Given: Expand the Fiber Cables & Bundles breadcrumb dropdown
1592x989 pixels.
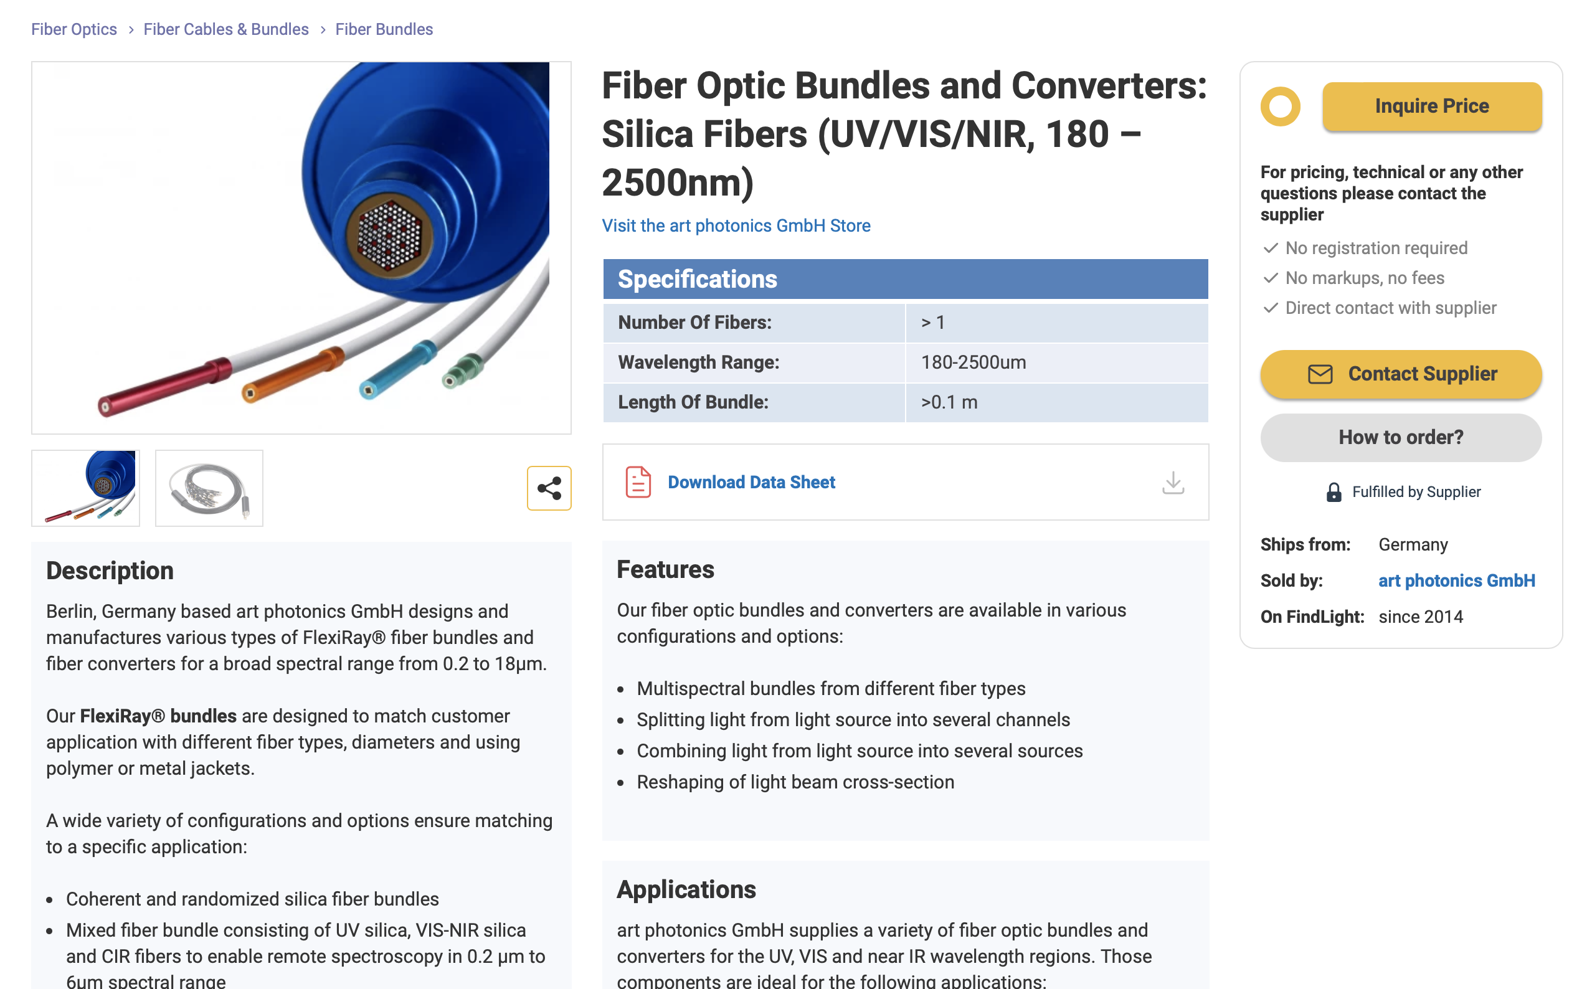Looking at the screenshot, I should 225,29.
